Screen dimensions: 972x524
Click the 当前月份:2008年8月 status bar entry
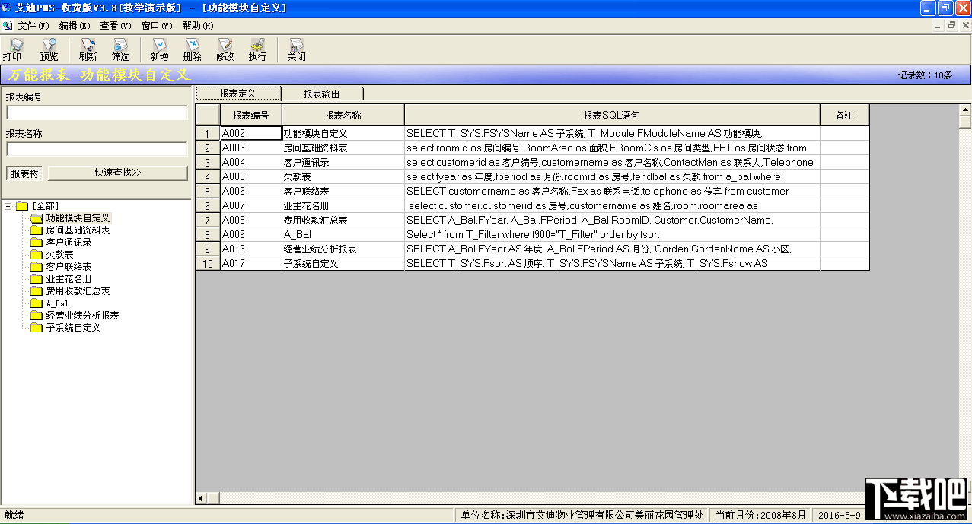[x=760, y=515]
